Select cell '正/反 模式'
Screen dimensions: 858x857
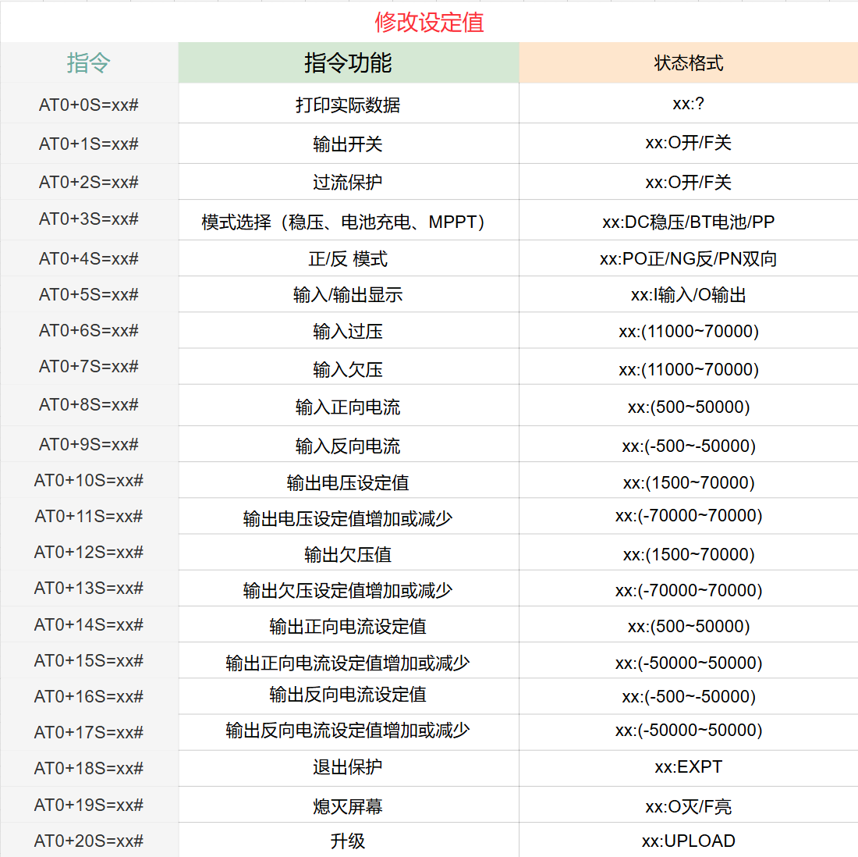click(348, 258)
